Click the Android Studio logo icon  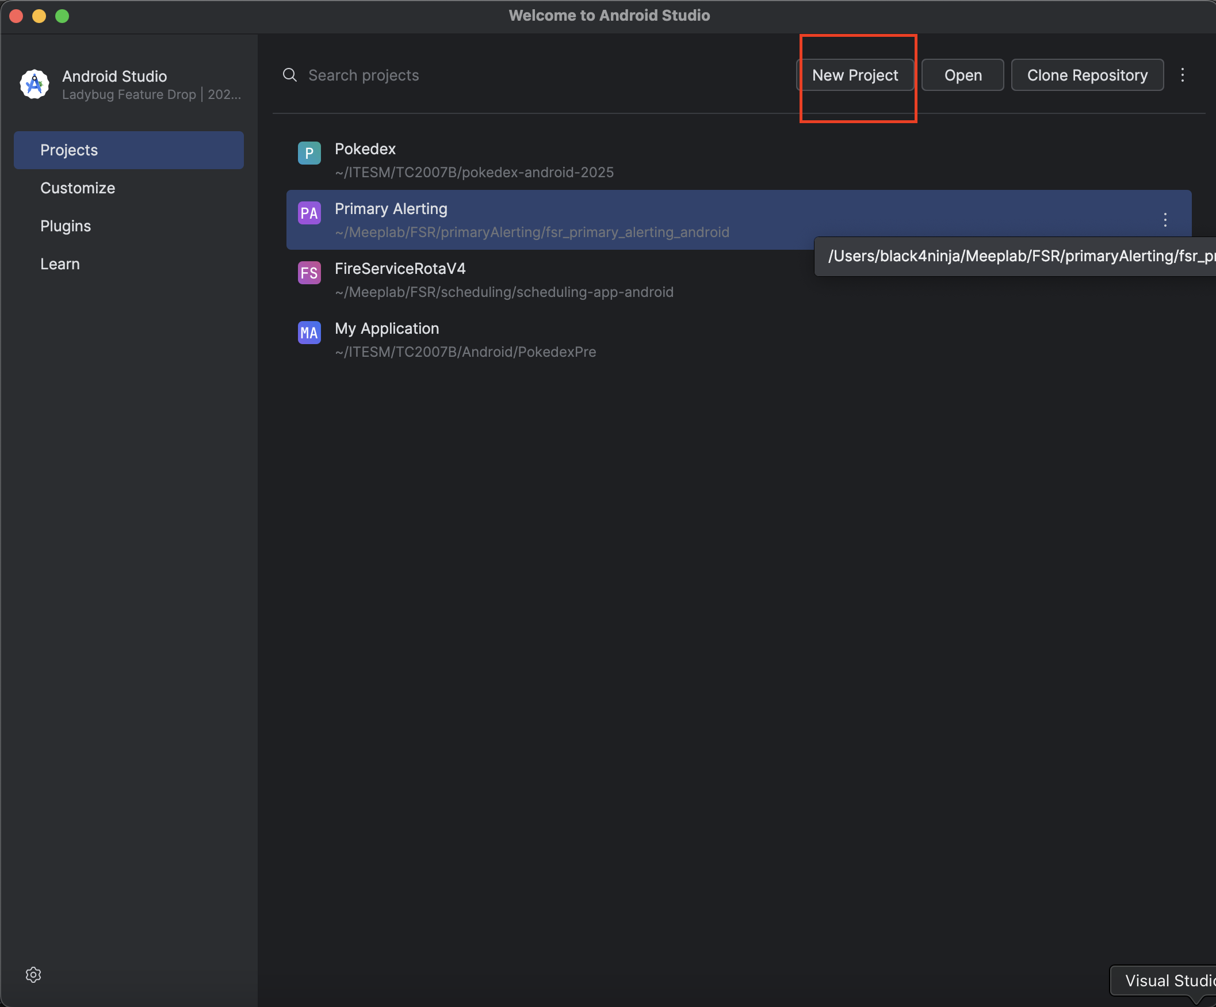pyautogui.click(x=34, y=85)
